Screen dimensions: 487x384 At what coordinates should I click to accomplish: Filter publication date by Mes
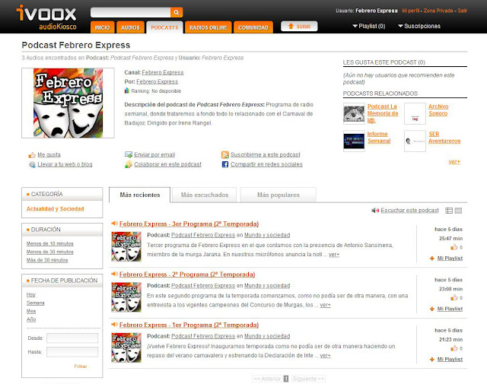coord(31,311)
